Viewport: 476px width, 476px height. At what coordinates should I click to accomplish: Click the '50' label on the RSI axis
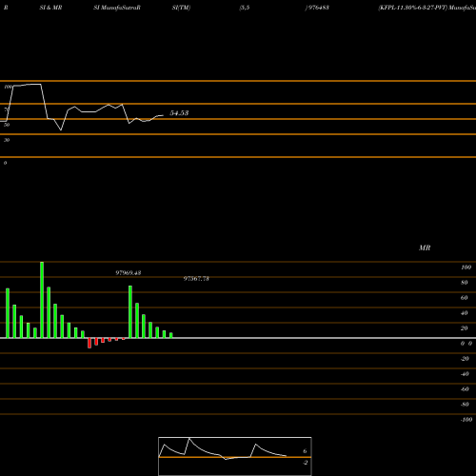coord(7,125)
